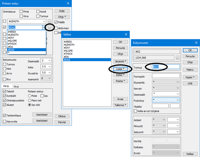This screenshot has width=200, height=157.
Task: Open the Desimaalit dropdown in Pisteen esitys
Action: [46, 60]
